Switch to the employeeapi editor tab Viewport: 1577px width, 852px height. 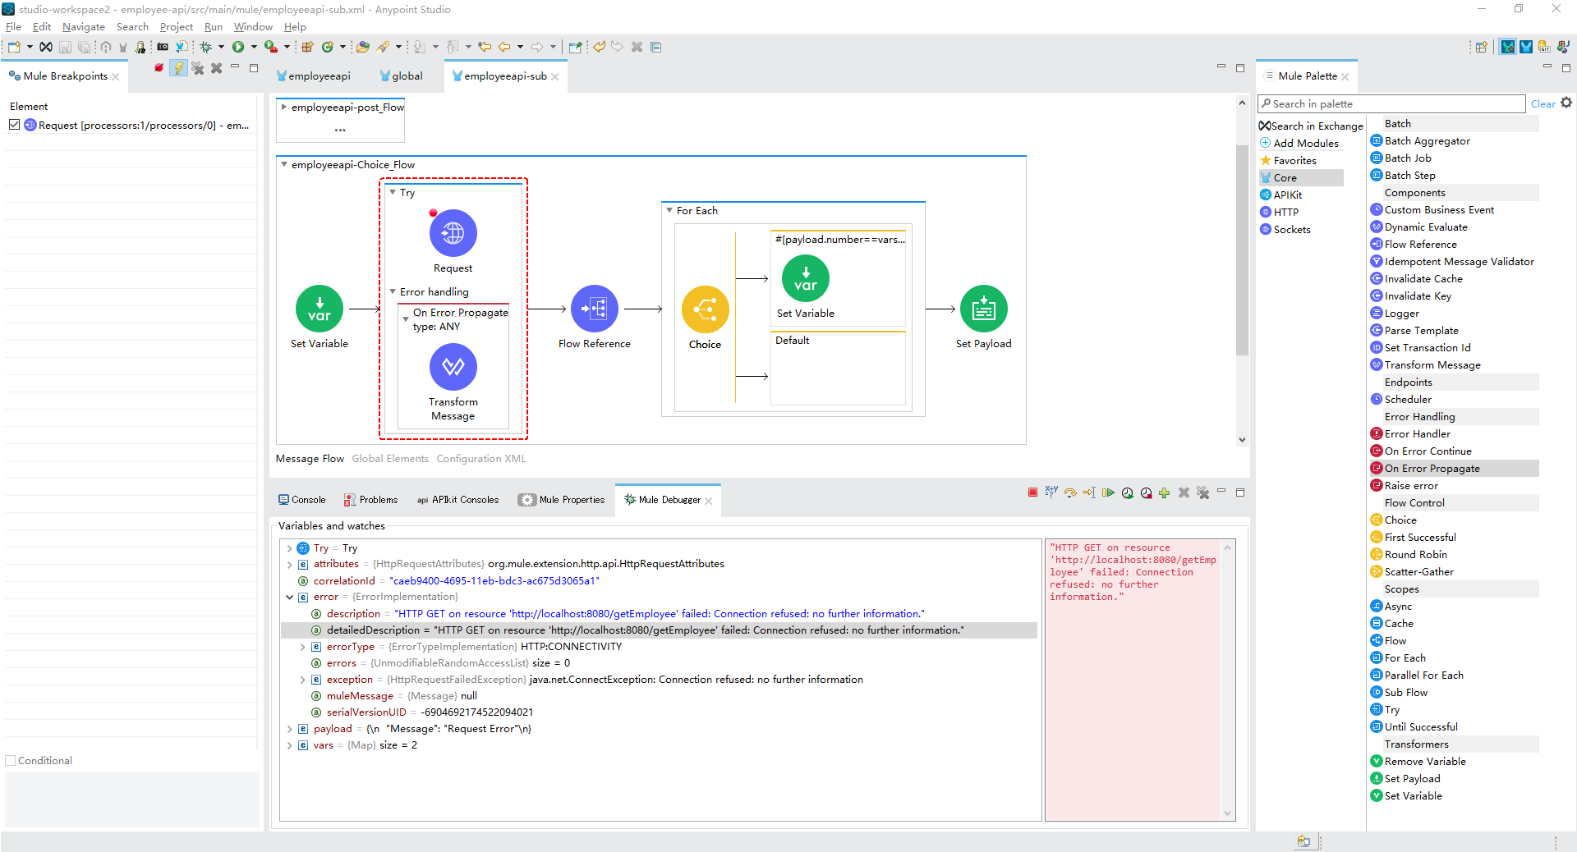pyautogui.click(x=314, y=76)
